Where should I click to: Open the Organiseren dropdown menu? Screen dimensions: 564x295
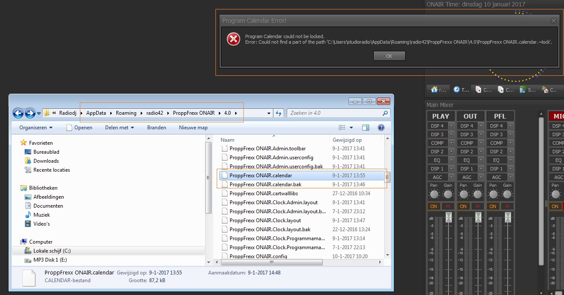point(36,128)
